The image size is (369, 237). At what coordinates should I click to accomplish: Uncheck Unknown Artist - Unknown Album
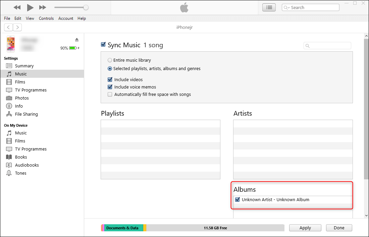[238, 199]
